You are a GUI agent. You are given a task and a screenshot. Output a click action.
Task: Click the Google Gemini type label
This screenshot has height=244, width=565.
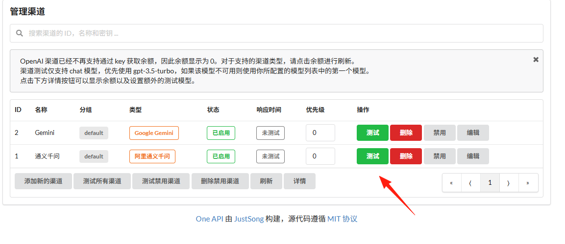[154, 133]
